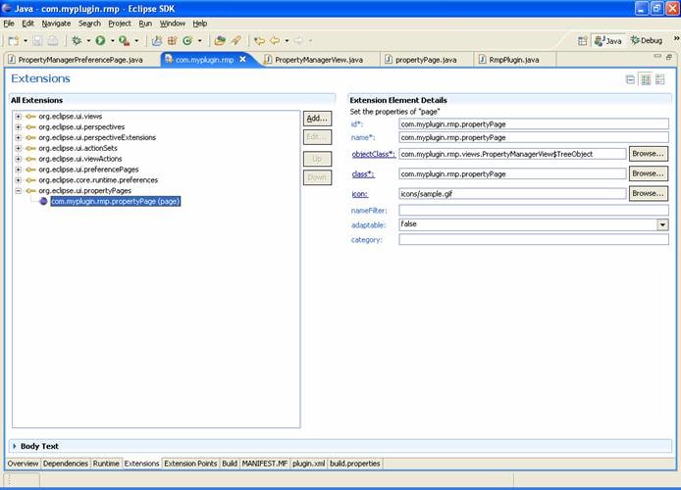Set vertical orientation layout icon
Screen dimensions: 681x490
660,79
